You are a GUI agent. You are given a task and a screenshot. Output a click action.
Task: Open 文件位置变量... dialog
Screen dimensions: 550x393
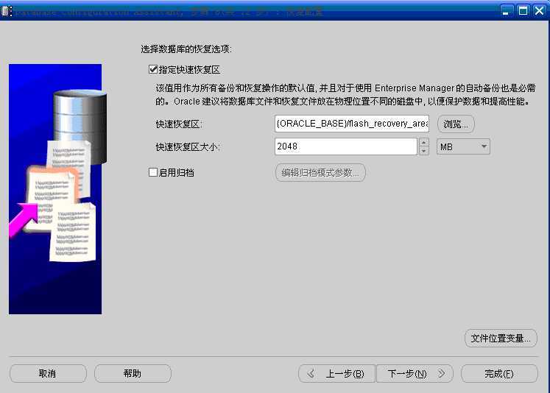click(501, 339)
